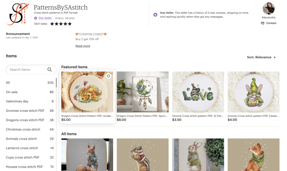
Task: Open the fox in green scarf thumbnail
Action: [253, 155]
